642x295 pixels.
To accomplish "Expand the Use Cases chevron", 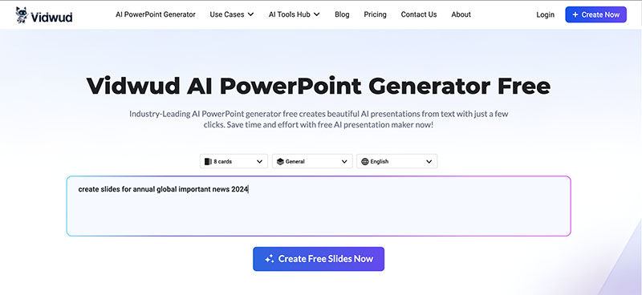I will pyautogui.click(x=250, y=14).
